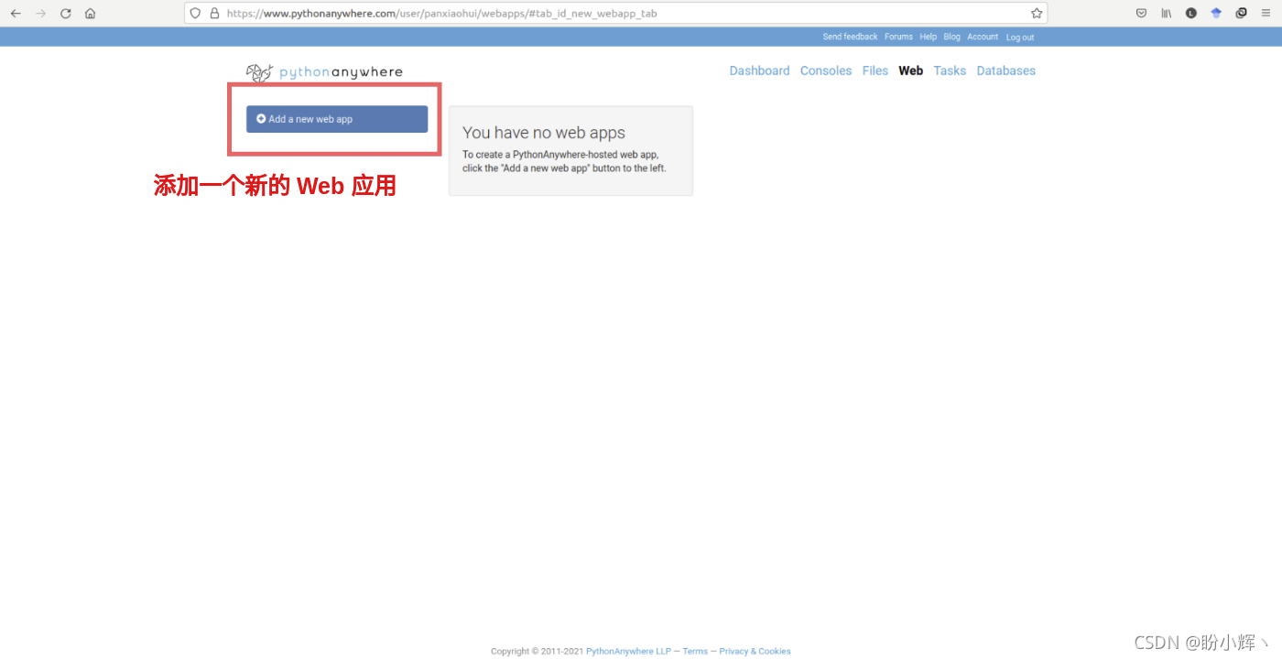Open PythonAnywhere LLP footer link

click(628, 652)
